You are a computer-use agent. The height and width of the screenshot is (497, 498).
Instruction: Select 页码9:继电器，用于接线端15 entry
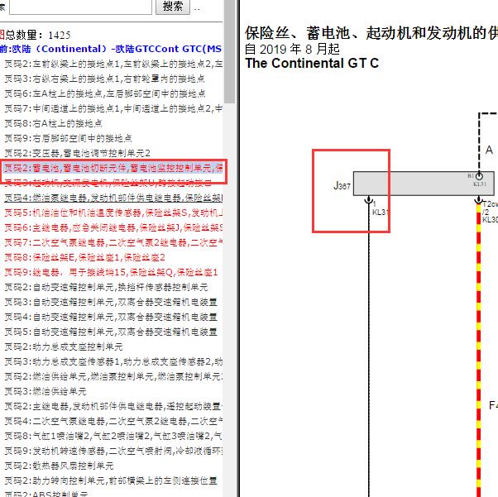click(111, 272)
